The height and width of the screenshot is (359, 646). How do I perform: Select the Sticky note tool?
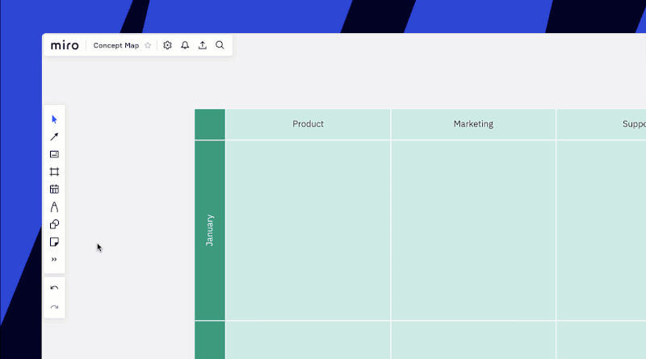click(54, 242)
